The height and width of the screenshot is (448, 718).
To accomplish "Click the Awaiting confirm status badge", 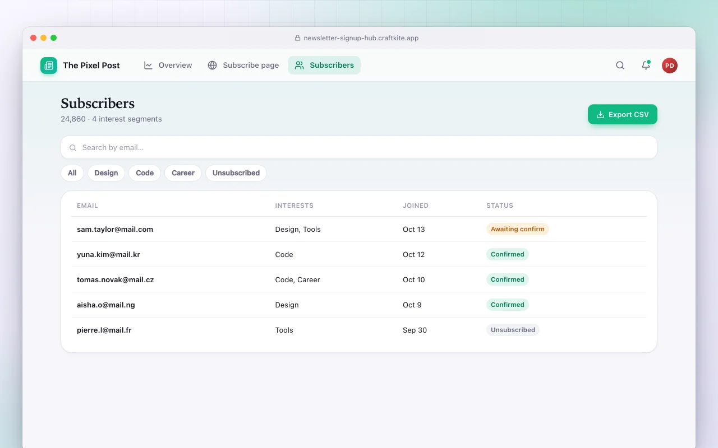I will point(518,229).
